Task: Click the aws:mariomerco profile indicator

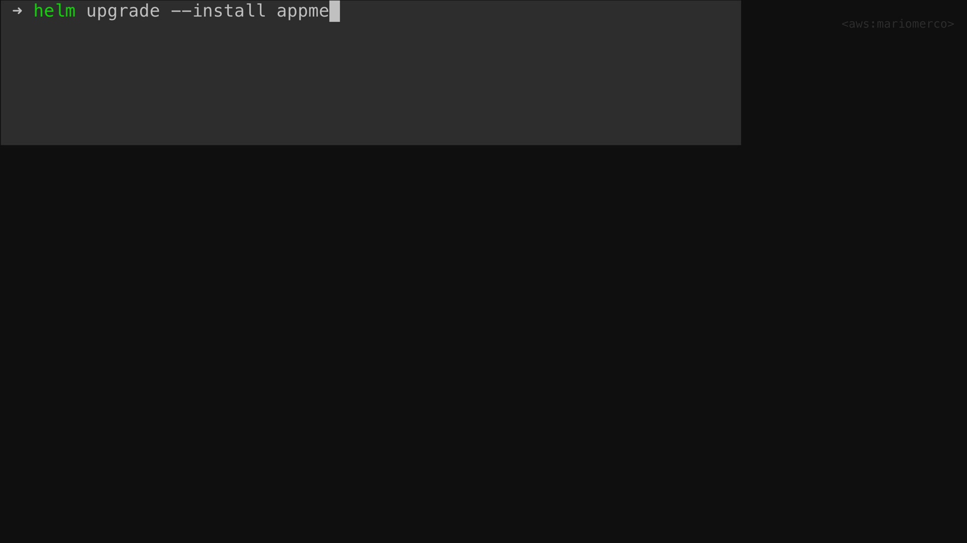Action: (x=897, y=24)
